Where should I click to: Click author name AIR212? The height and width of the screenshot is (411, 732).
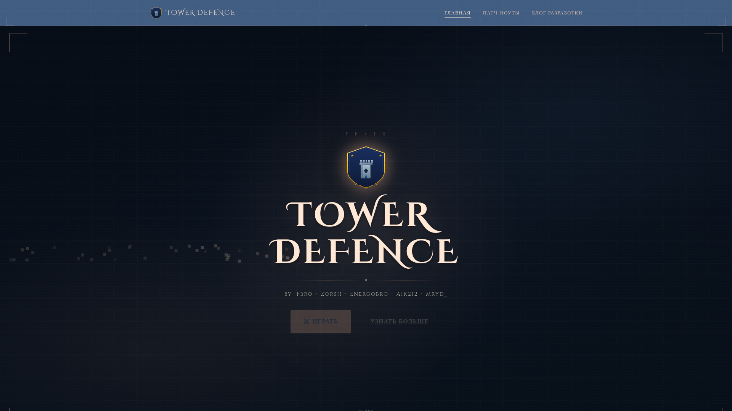[x=407, y=294]
